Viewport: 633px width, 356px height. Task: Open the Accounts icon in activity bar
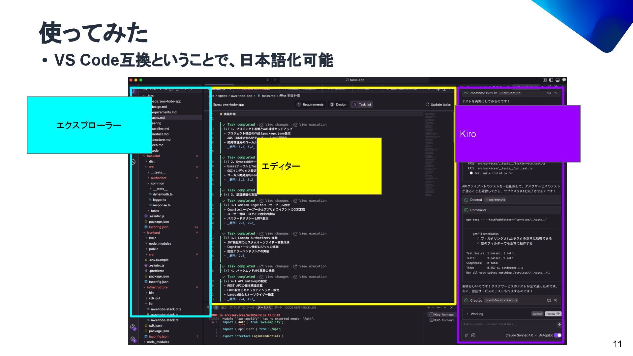point(133,327)
